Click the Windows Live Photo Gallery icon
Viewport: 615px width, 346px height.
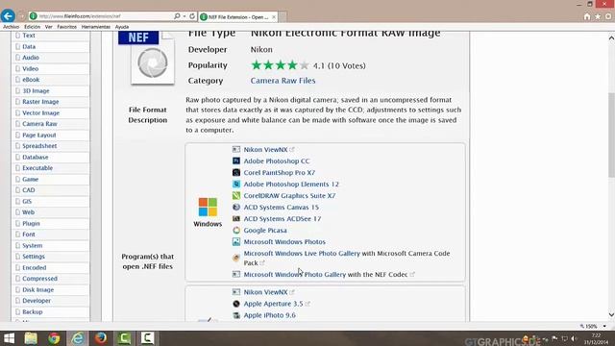point(236,258)
